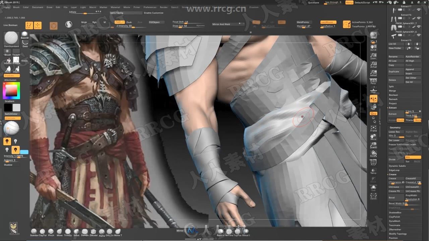Expand the Boolean section
429x241 pixels.
(393, 95)
